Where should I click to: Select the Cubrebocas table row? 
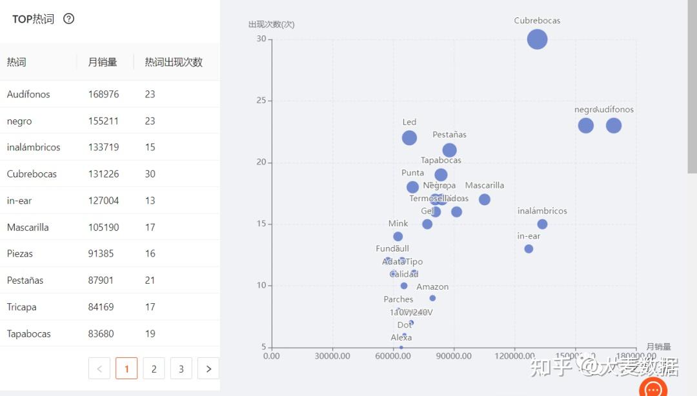pos(110,174)
